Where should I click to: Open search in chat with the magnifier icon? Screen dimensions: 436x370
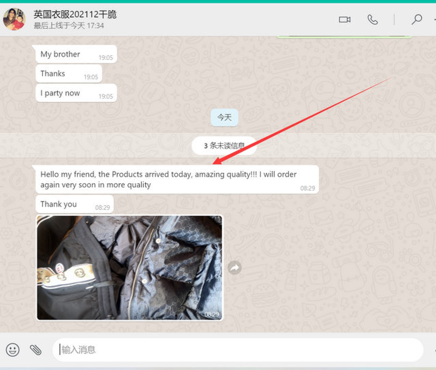click(x=417, y=19)
